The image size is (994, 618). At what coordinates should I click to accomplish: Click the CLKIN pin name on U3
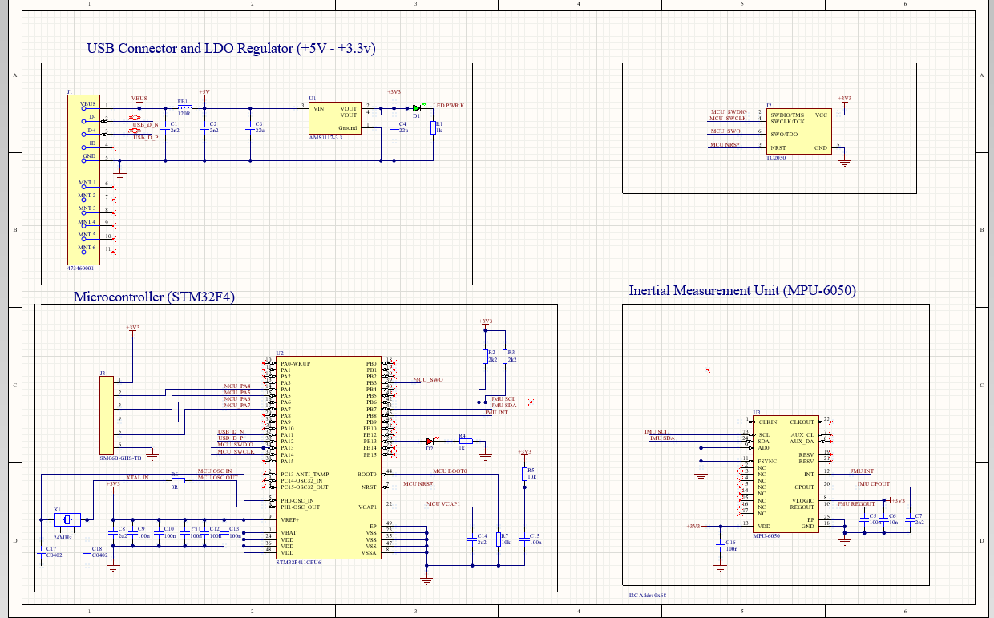pyautogui.click(x=768, y=422)
